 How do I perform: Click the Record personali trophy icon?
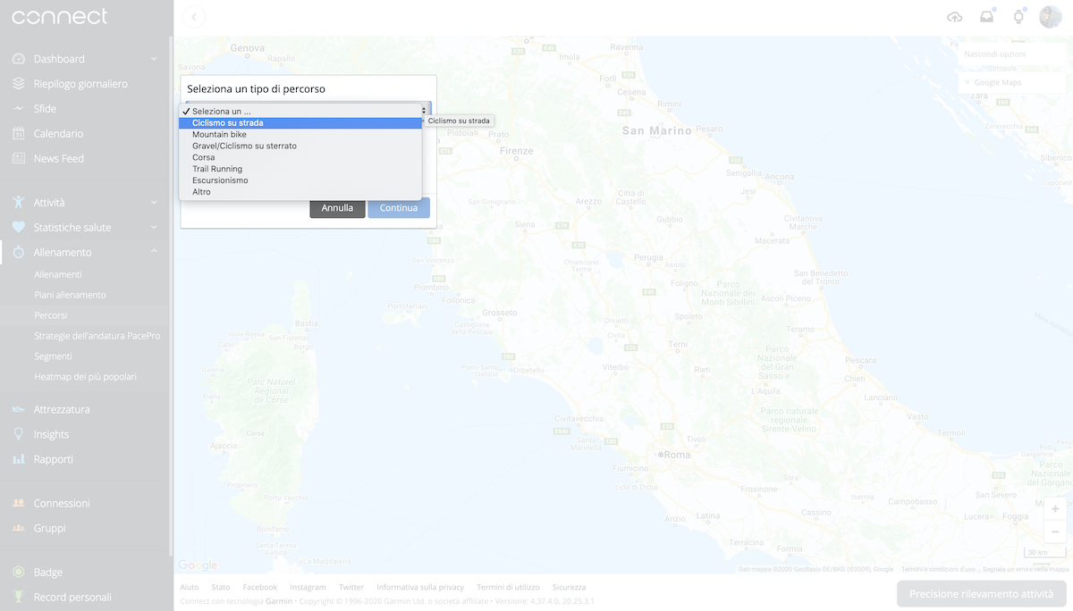pyautogui.click(x=19, y=598)
